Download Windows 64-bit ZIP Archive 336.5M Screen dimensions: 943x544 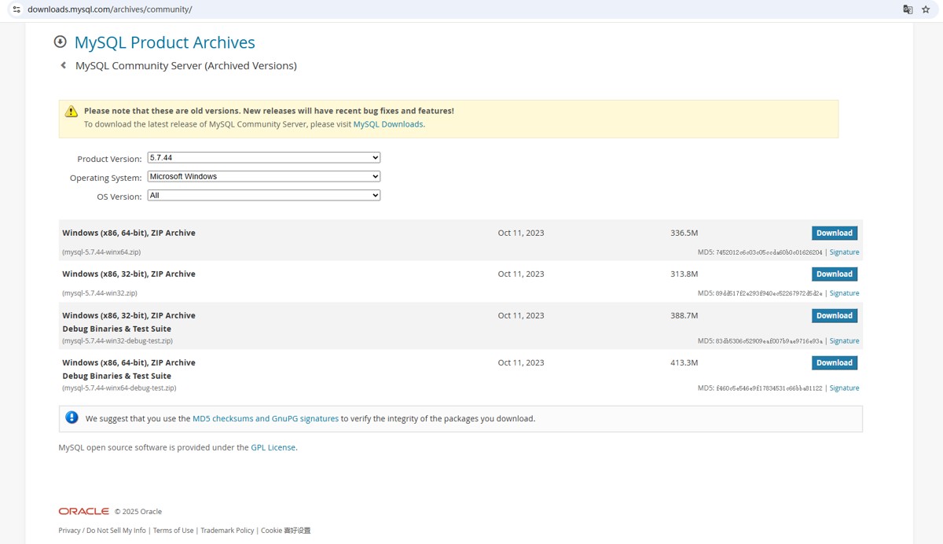[835, 233]
